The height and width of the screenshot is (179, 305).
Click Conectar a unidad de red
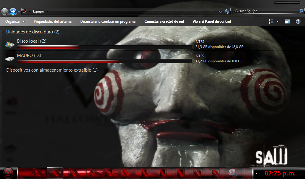point(164,21)
